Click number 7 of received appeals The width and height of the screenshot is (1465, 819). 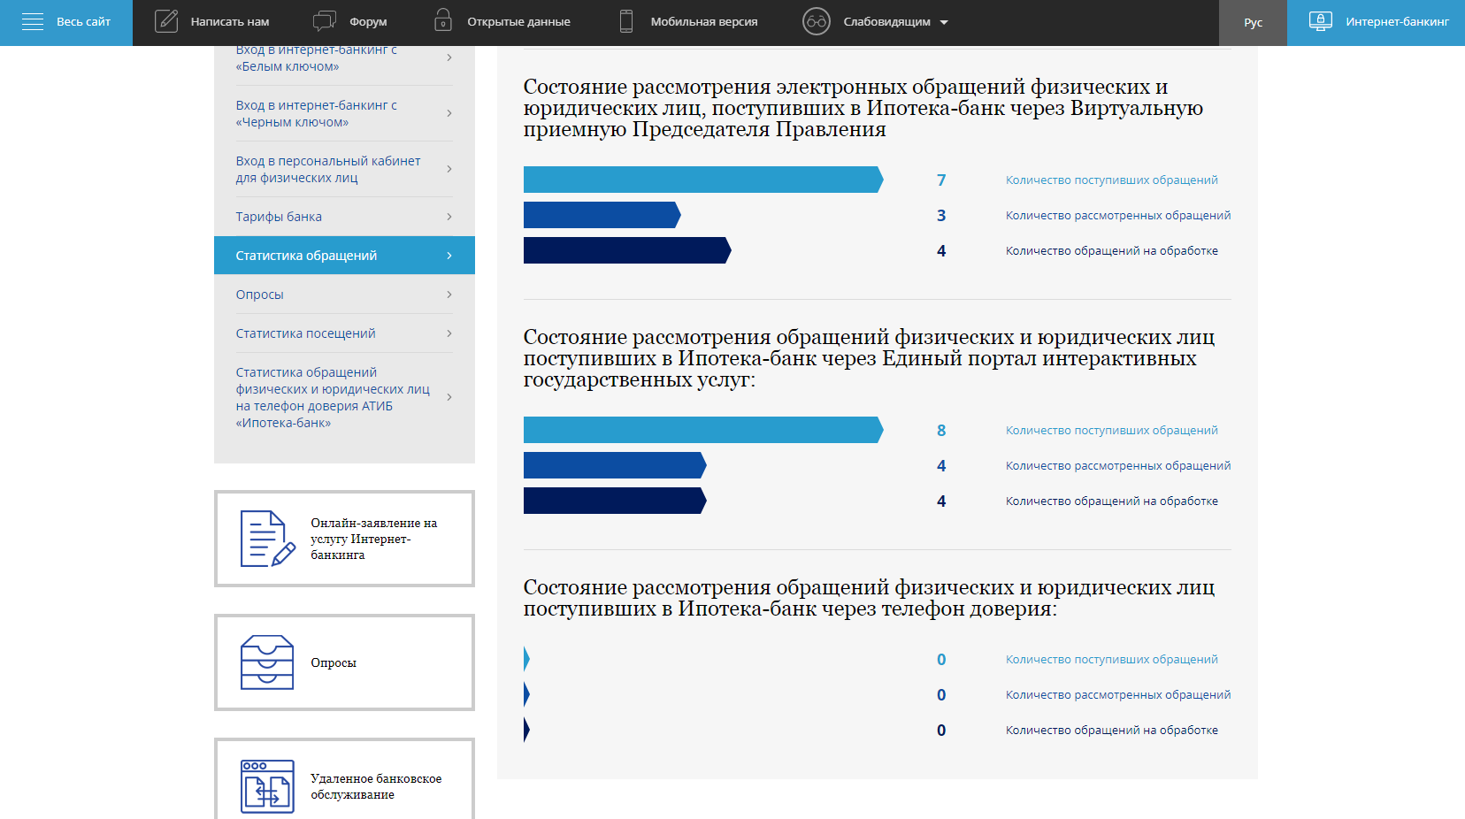[941, 180]
